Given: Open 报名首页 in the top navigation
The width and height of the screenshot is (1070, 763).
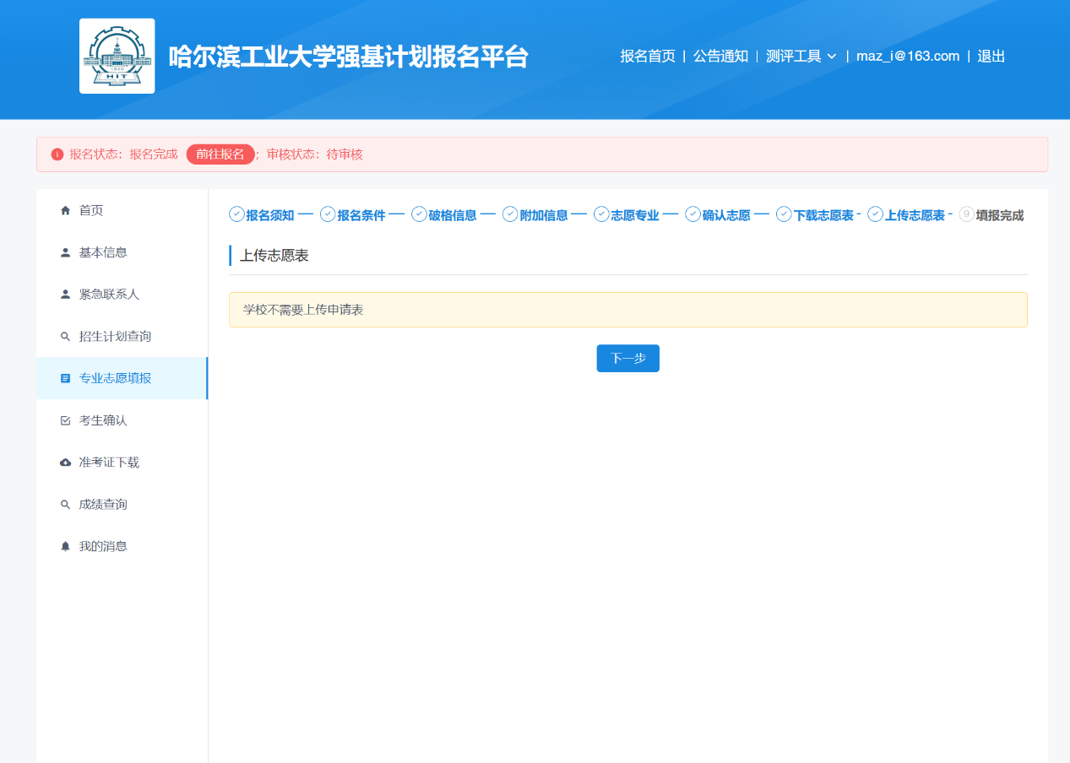Looking at the screenshot, I should click(x=648, y=57).
